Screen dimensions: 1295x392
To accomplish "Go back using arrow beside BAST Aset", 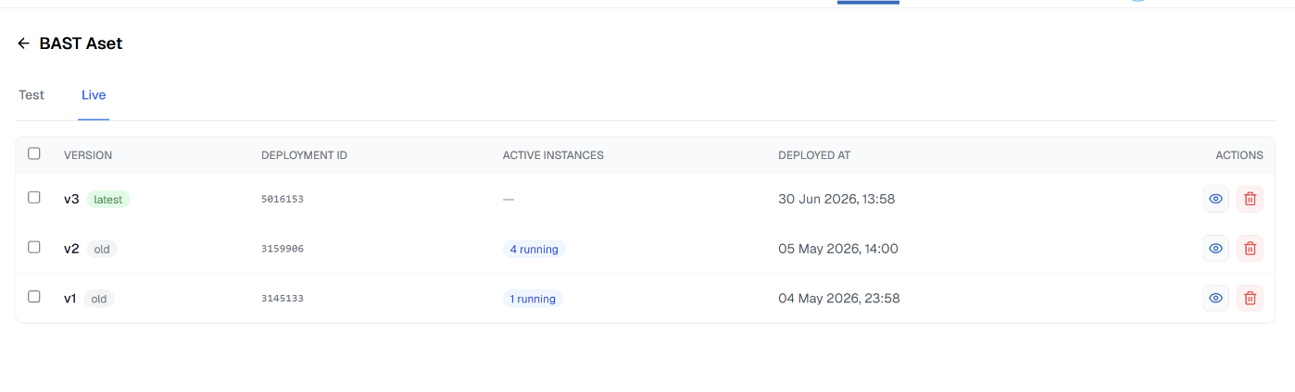I will 23,43.
